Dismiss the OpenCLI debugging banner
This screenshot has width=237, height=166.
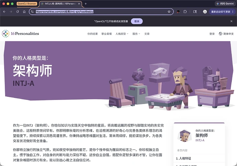[232, 21]
